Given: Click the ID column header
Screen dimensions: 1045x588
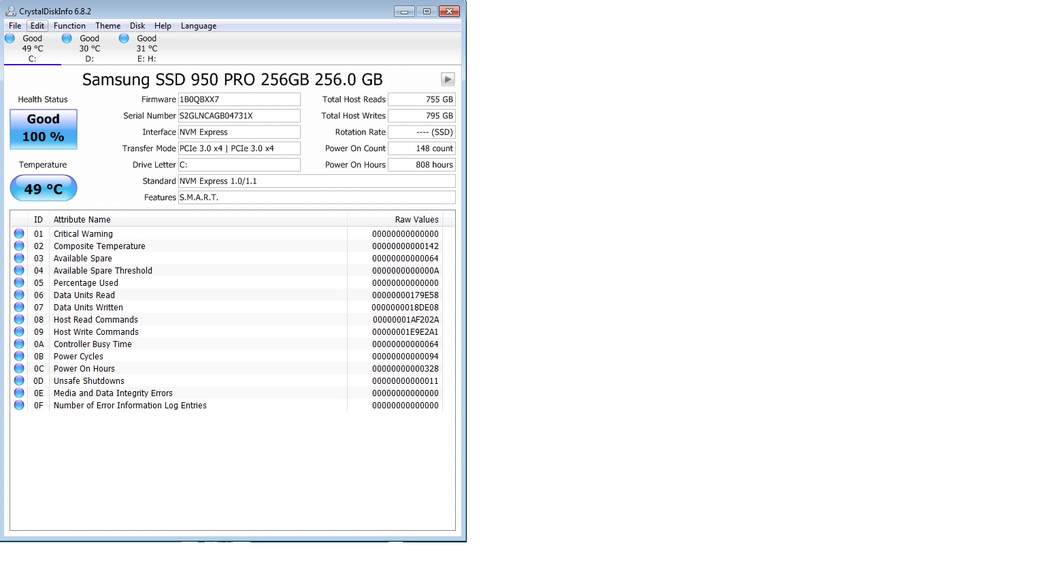Looking at the screenshot, I should pos(39,220).
